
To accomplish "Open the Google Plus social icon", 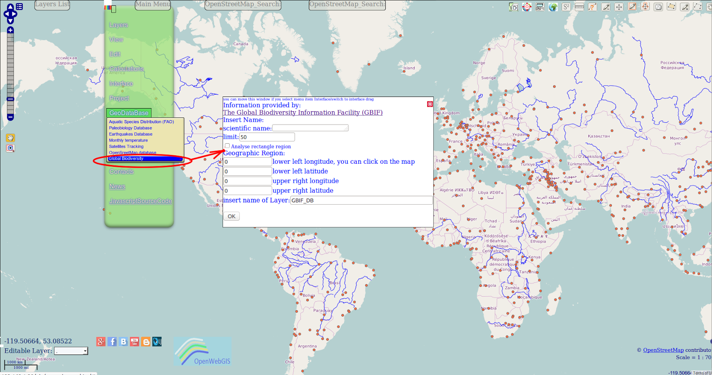I will [101, 342].
